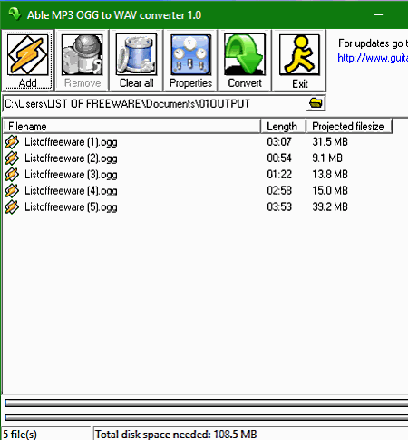
Task: Click the window title Able MP3 OGG to WAV converter
Action: point(114,15)
